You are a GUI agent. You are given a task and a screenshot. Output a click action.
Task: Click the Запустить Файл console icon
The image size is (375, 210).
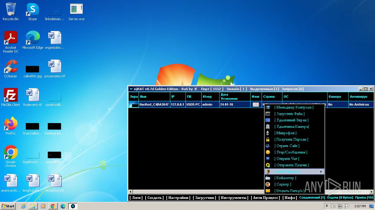click(268, 114)
